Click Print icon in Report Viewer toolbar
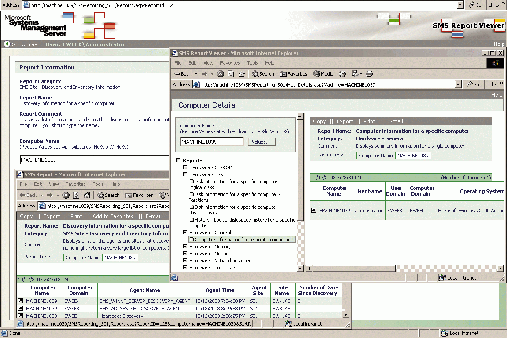Viewport: 507px width, 338px height. [x=369, y=74]
